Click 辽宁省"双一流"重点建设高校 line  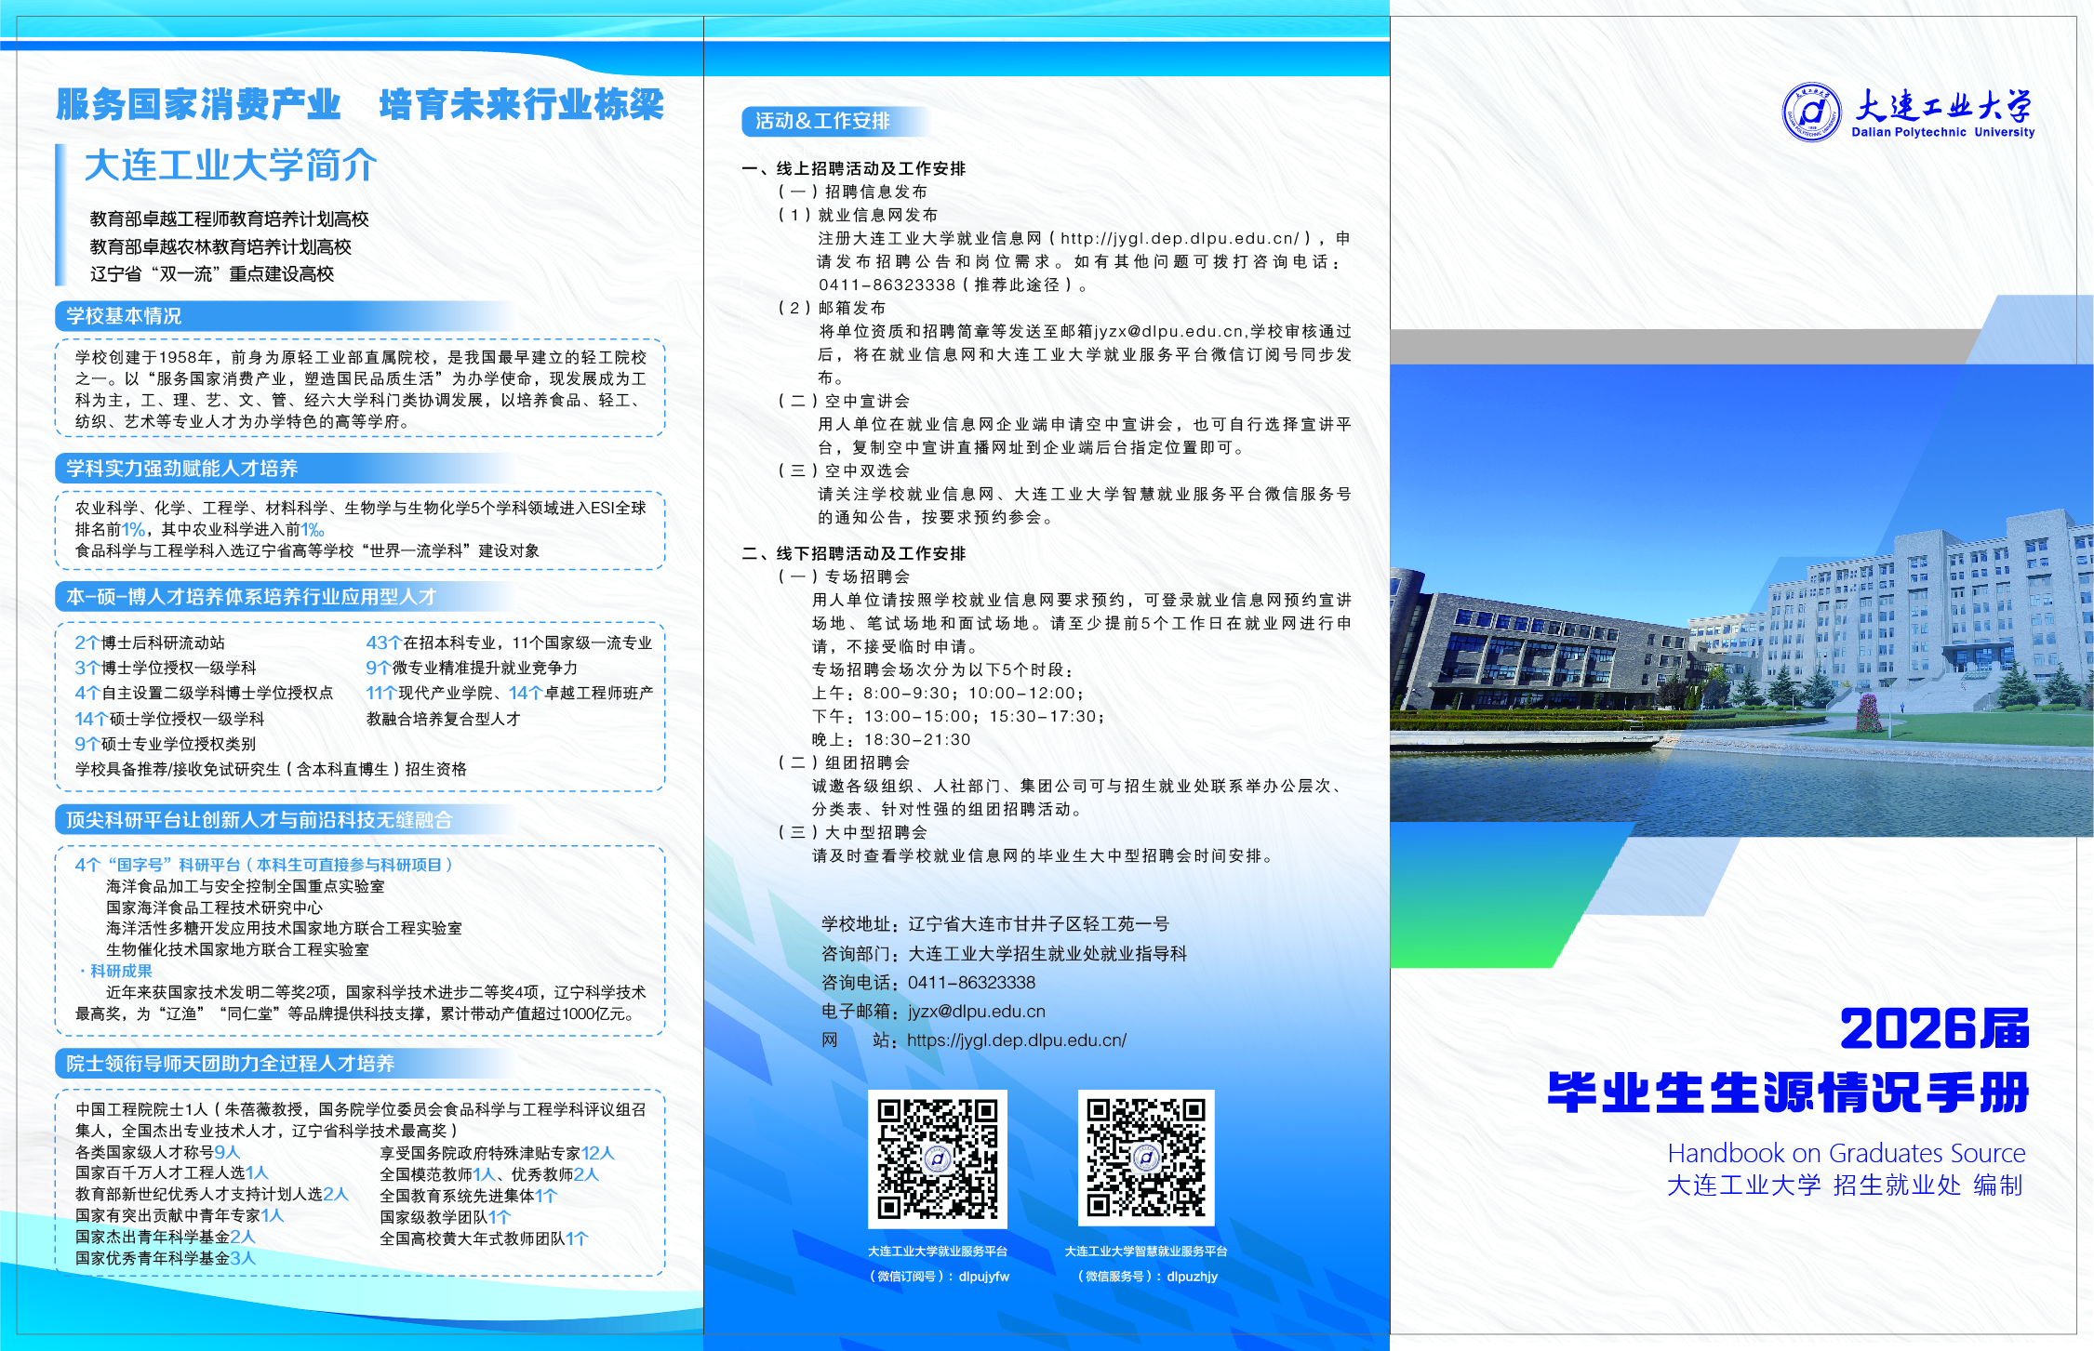click(x=211, y=274)
